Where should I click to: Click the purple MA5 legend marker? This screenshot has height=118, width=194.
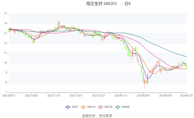click(67, 107)
